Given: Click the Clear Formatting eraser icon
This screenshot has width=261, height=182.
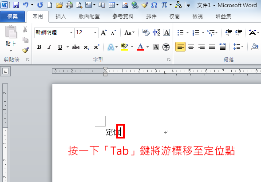Looking at the screenshot, I should pos(146,32).
